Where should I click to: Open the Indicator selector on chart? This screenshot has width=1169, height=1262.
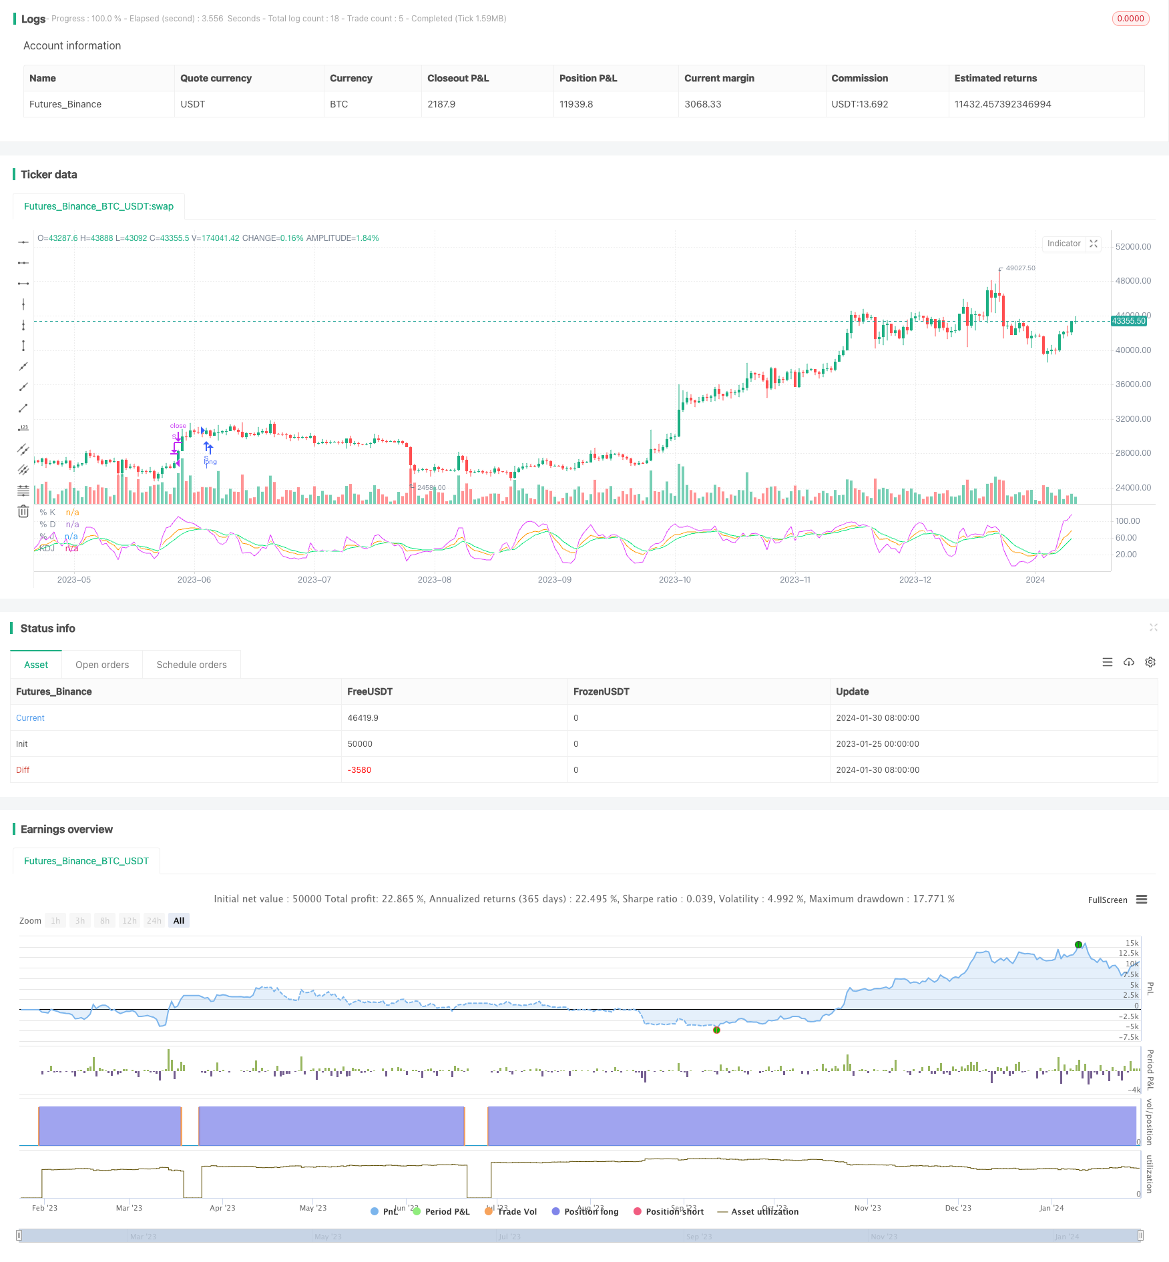(1064, 244)
